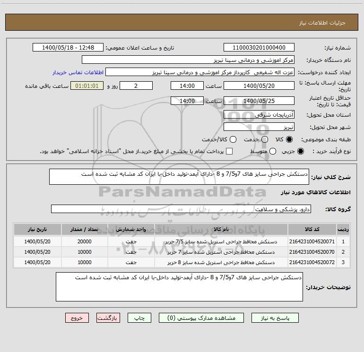This screenshot has width=364, height=352.
Task: Click the نام کالا column header
Action: (x=221, y=230)
